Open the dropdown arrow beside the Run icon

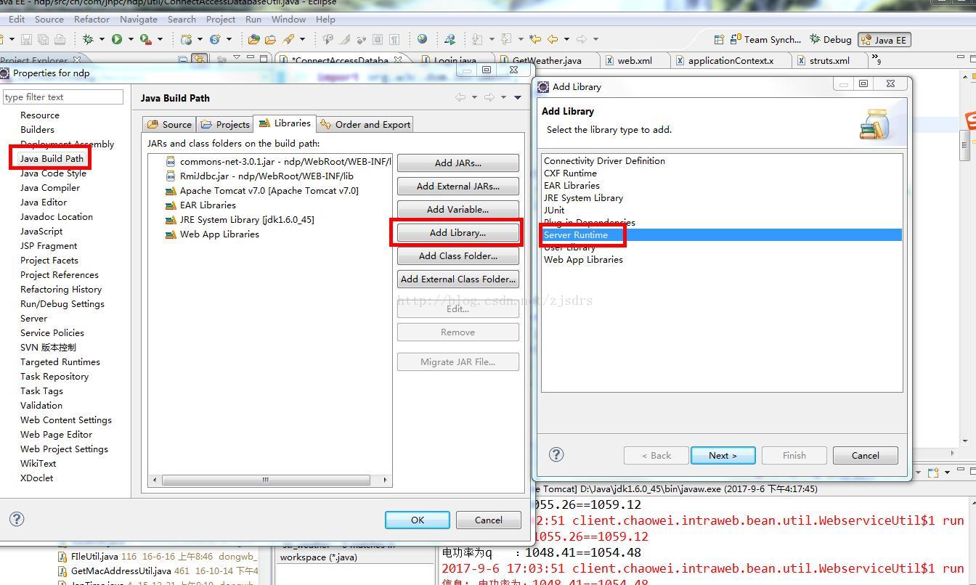(x=131, y=39)
